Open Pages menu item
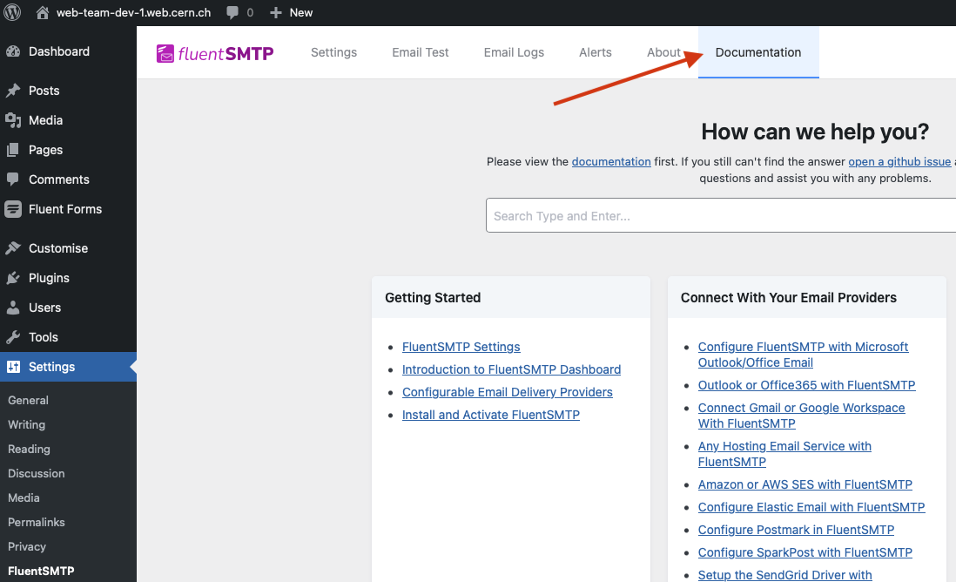 tap(46, 150)
